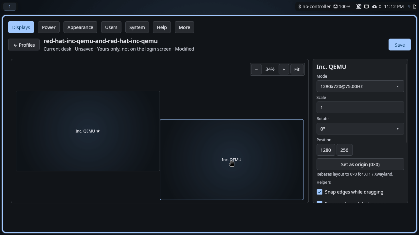Viewport: 419px width, 235px height.
Task: Click the crossed-out coffee cup icon
Action: tap(358, 7)
